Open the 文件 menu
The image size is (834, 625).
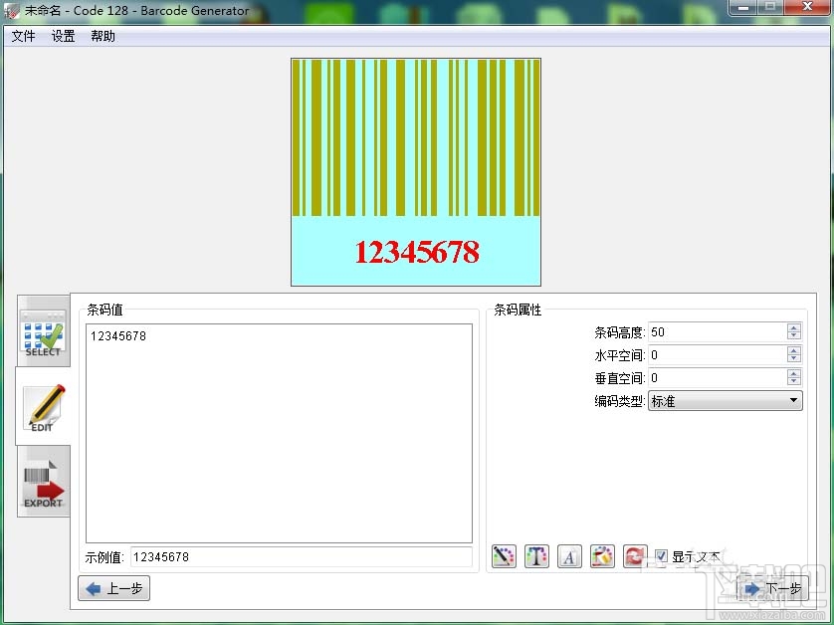23,36
